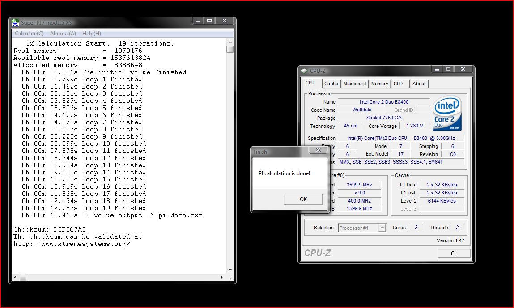Click the Ext. Model value '17'
Screen dimensions: 514x308
[400, 154]
